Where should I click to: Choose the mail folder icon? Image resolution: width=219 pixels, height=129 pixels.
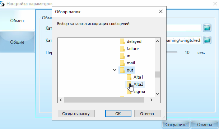(122, 63)
